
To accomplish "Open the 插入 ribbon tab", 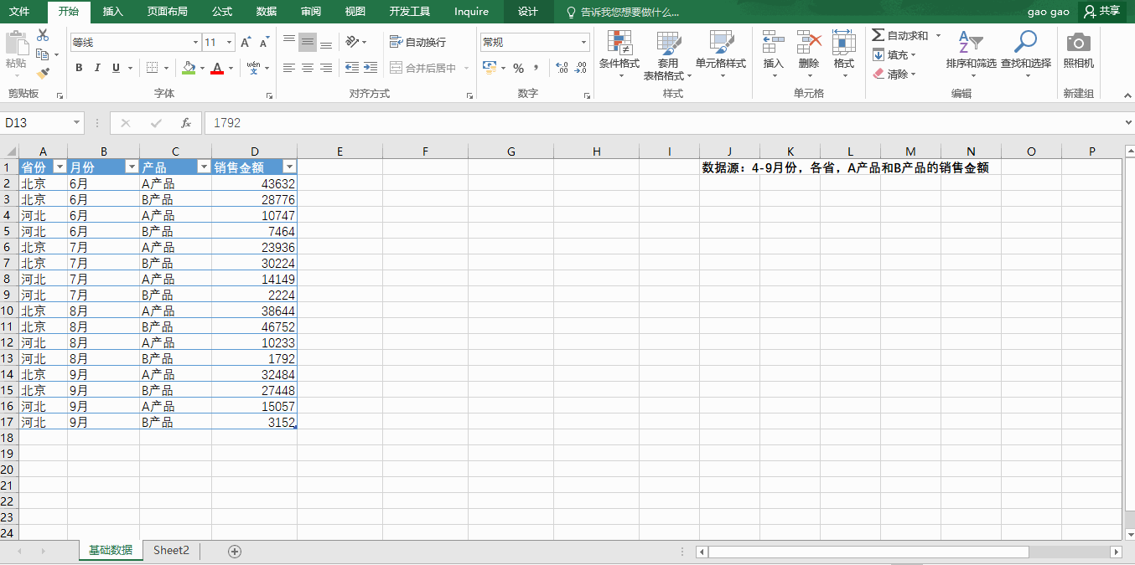I will (112, 12).
